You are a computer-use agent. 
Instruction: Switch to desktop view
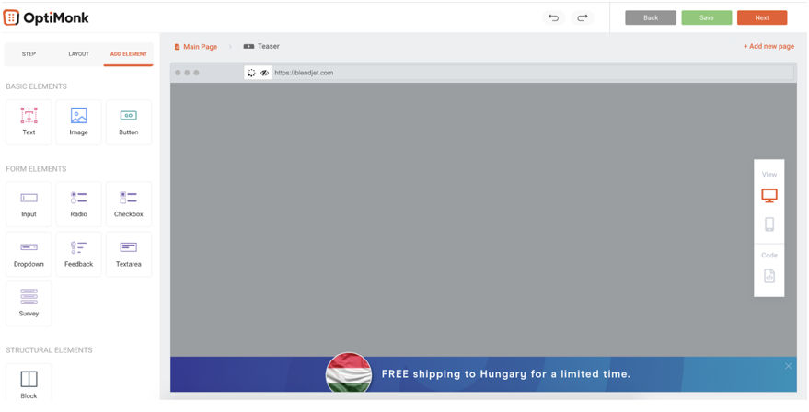click(x=769, y=196)
